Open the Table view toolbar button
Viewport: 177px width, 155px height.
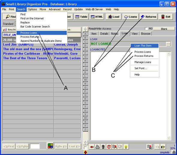(x=81, y=17)
